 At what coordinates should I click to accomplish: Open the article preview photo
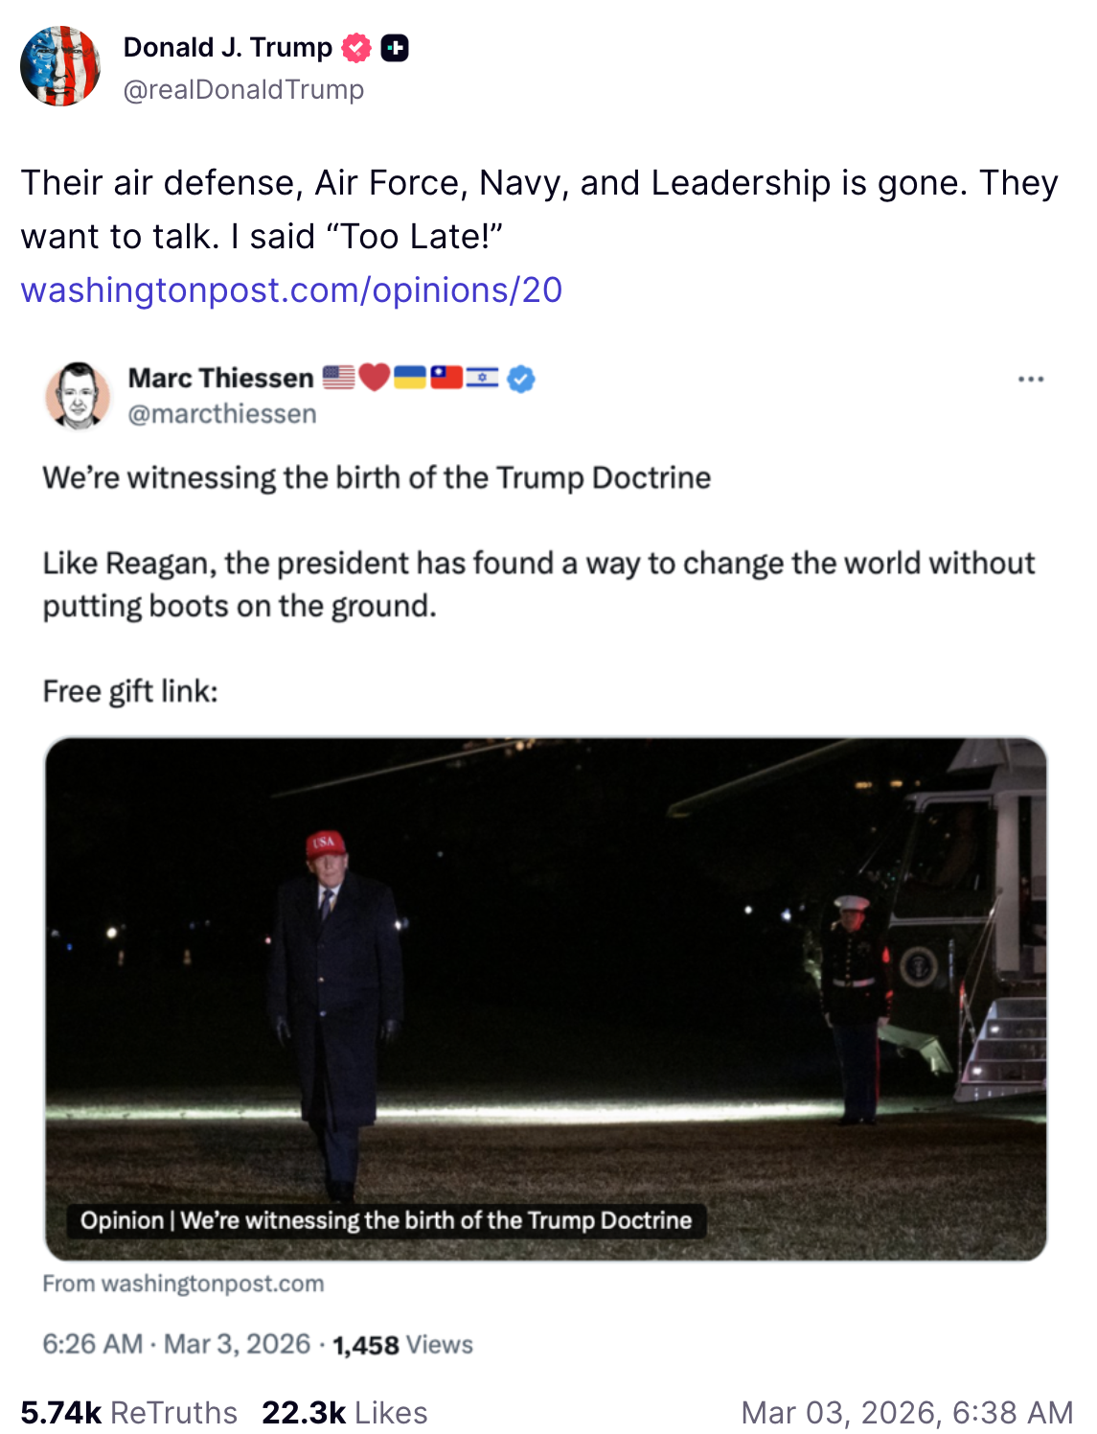tap(545, 959)
